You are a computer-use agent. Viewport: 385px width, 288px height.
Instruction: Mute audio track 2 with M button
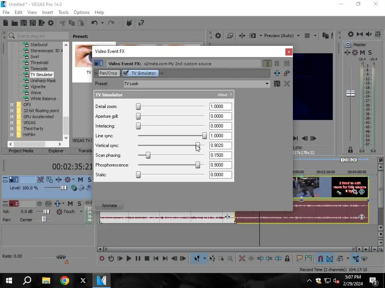pyautogui.click(x=70, y=204)
